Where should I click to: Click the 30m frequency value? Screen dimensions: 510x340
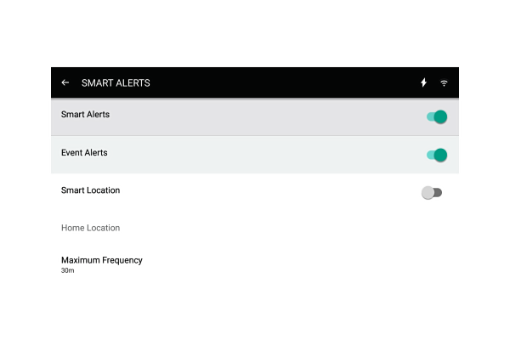pos(68,270)
